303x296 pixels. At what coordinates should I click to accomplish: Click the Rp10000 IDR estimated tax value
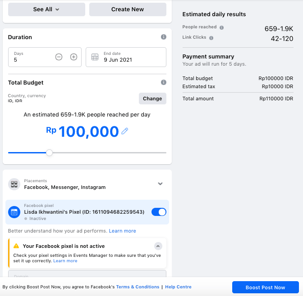(x=277, y=86)
